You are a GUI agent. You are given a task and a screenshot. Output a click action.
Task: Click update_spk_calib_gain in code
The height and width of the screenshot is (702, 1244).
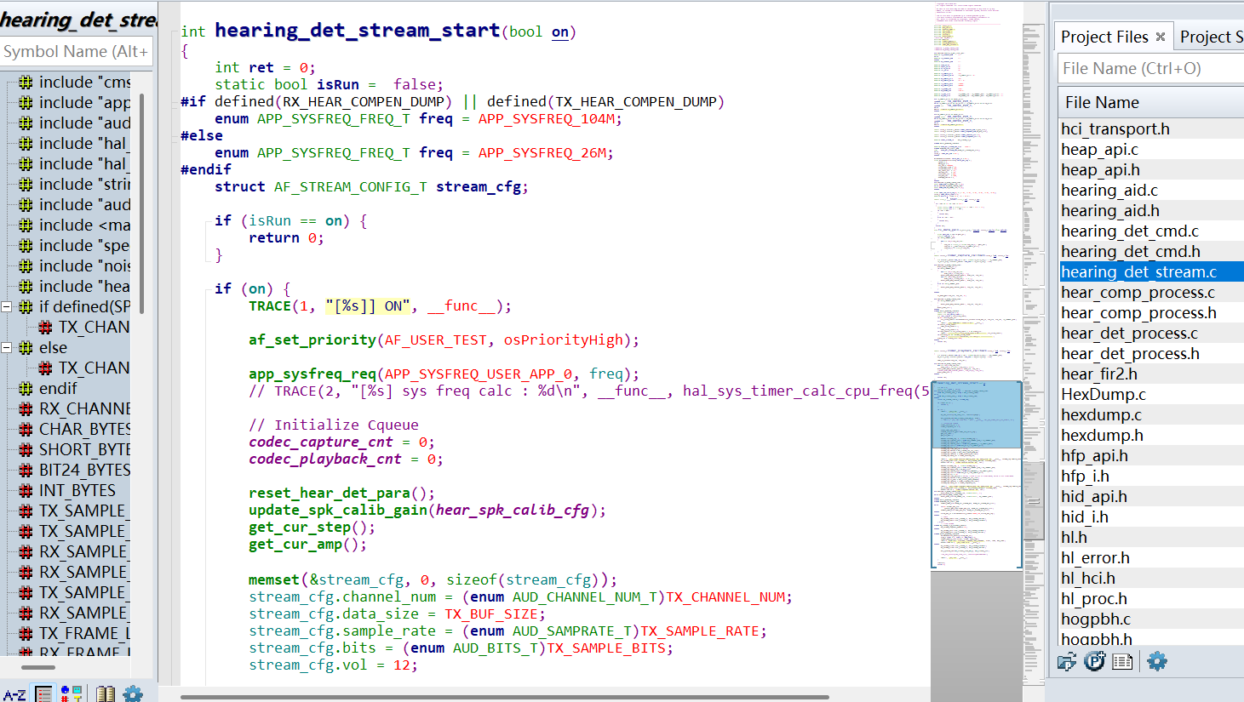coord(338,510)
